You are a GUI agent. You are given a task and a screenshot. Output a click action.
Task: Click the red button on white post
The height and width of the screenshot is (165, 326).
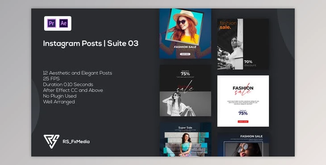[x=243, y=122]
